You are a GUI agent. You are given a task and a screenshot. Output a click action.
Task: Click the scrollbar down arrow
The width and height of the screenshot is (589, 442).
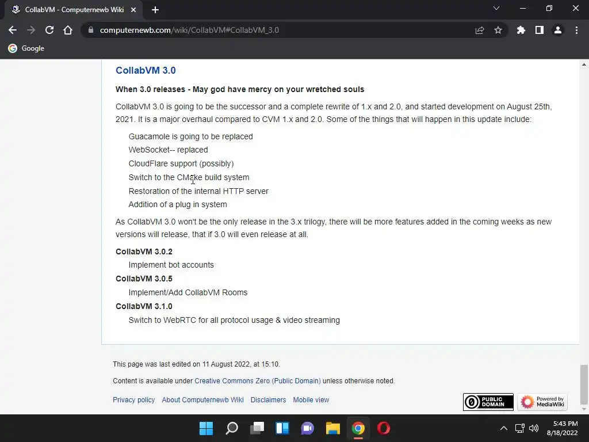point(584,409)
